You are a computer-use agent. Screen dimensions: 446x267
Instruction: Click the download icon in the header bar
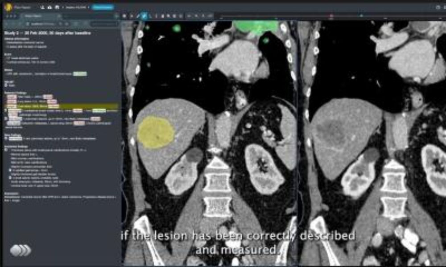(42, 7)
